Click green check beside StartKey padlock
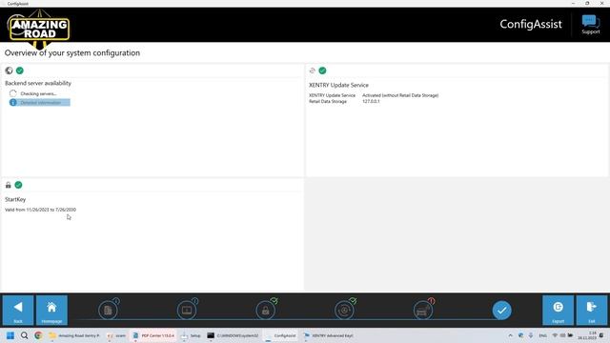 18,185
